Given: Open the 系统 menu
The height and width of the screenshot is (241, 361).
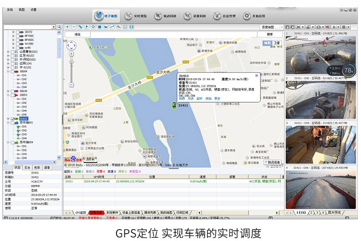Looking at the screenshot, I should pyautogui.click(x=10, y=10).
